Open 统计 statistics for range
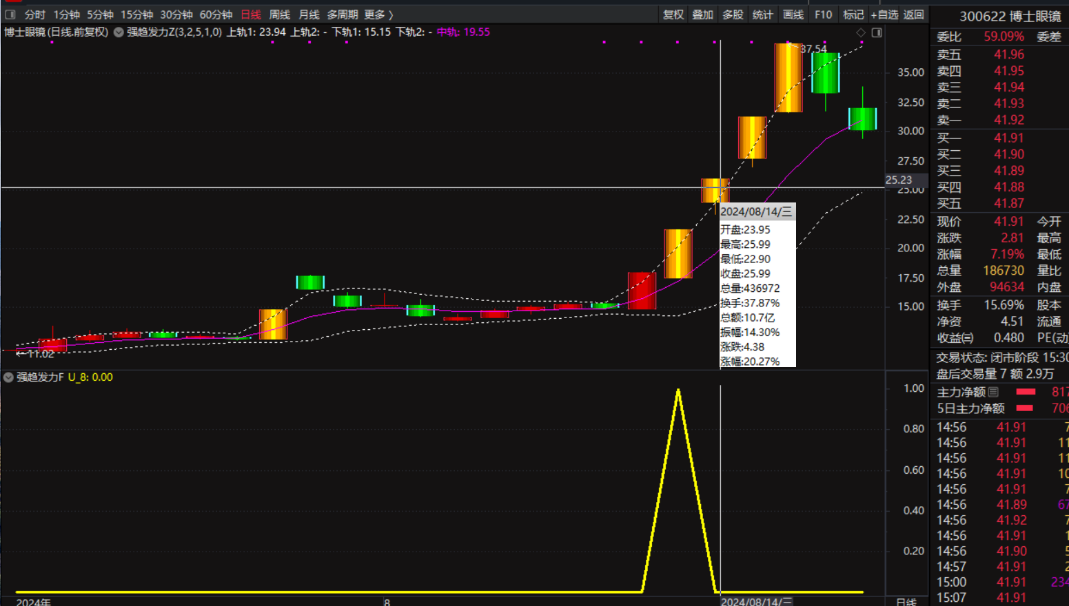The image size is (1069, 606). [x=763, y=14]
